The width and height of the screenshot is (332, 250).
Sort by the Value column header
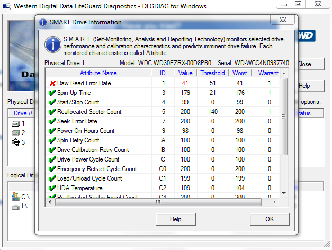(x=185, y=73)
